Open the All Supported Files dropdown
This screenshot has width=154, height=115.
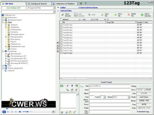click(x=54, y=8)
